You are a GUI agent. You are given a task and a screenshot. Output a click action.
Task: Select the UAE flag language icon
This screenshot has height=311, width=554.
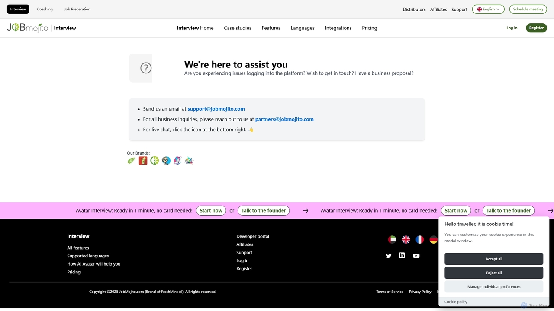pos(392,239)
